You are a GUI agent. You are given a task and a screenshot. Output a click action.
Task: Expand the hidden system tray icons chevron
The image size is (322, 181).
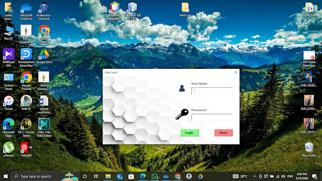[255, 176]
